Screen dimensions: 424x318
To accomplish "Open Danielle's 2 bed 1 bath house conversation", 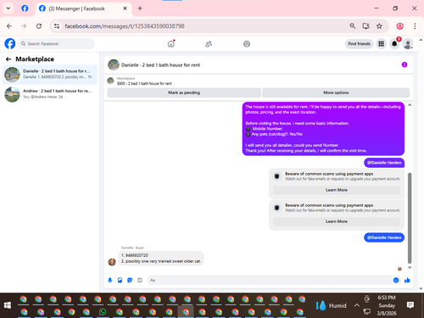I will click(50, 75).
